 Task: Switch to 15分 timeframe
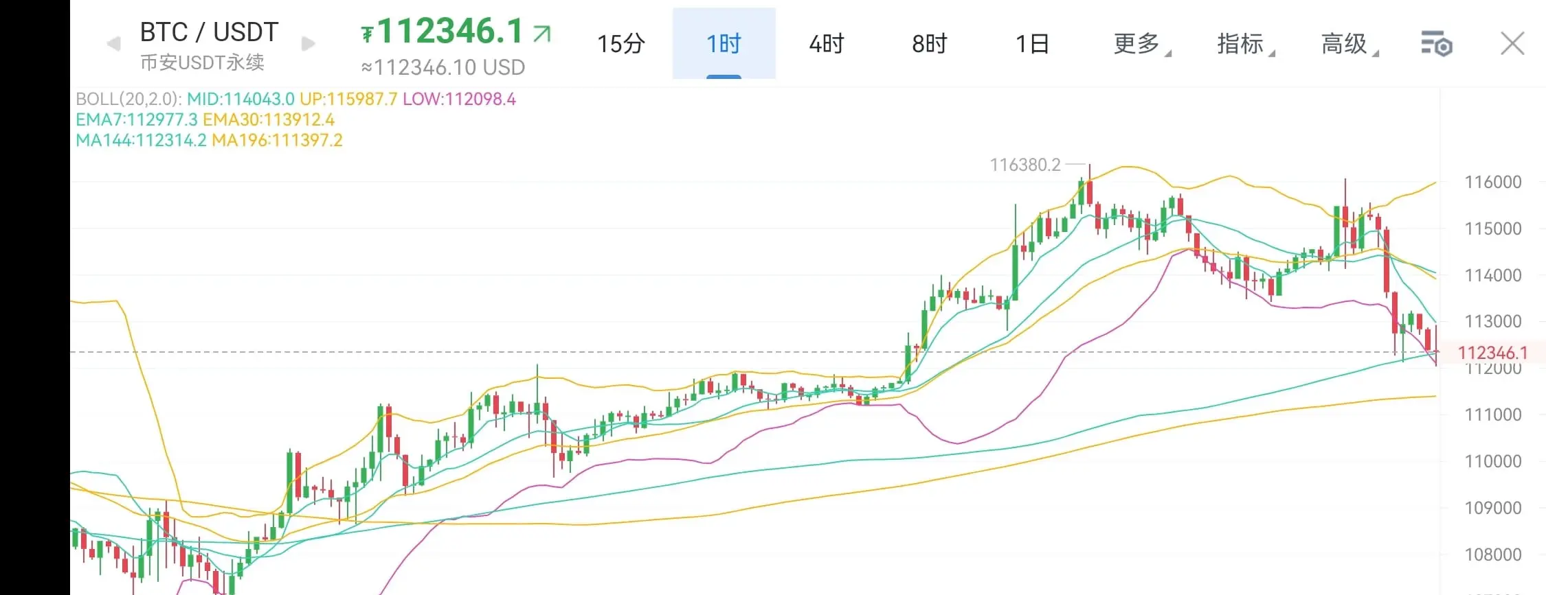(x=621, y=44)
